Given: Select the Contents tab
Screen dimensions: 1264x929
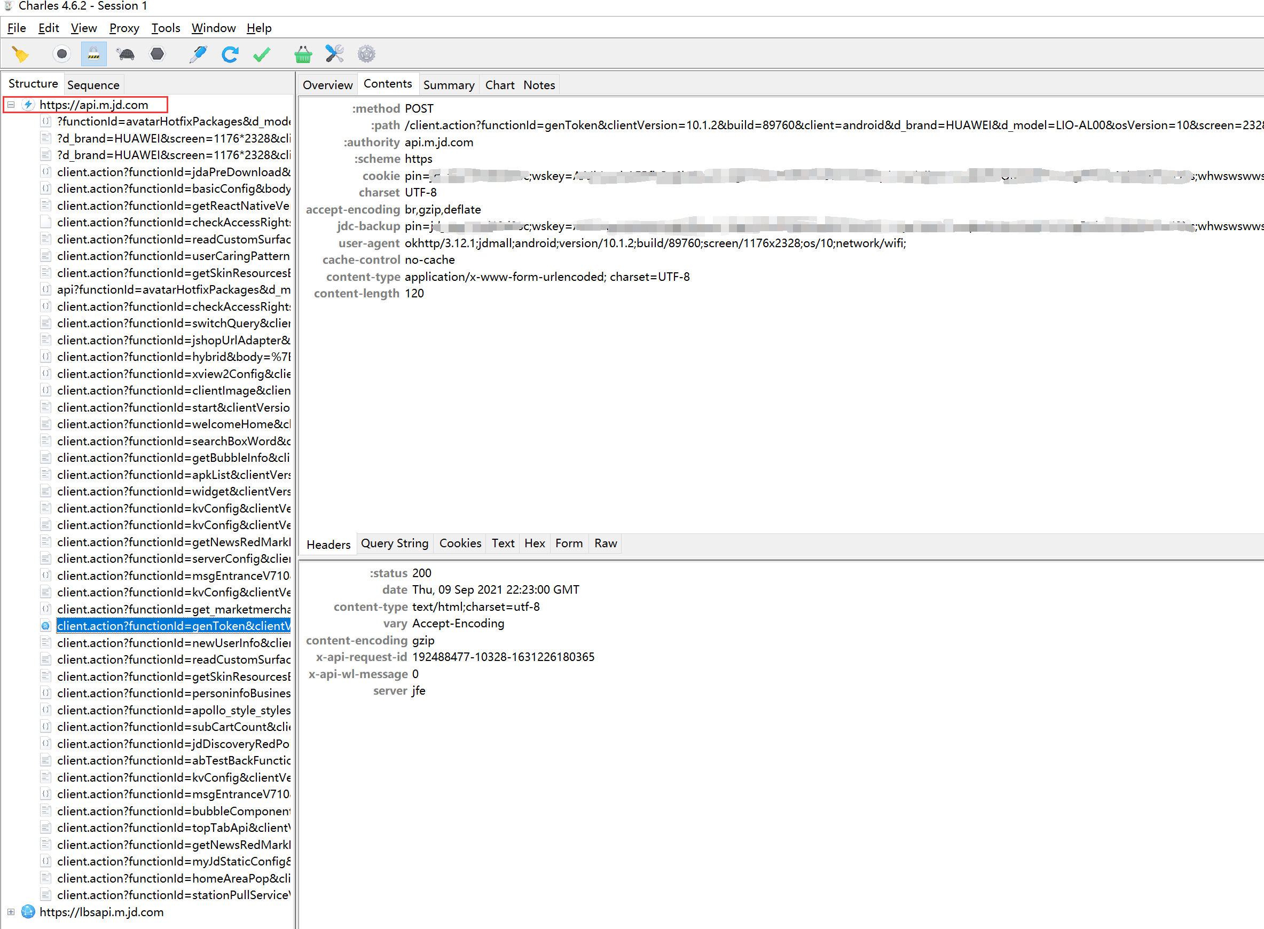Looking at the screenshot, I should (388, 84).
